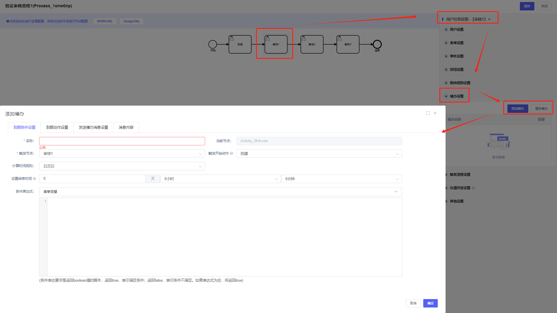Click the help icon beside 触发开始动作
Viewport: 557px width, 313px height.
coord(232,153)
